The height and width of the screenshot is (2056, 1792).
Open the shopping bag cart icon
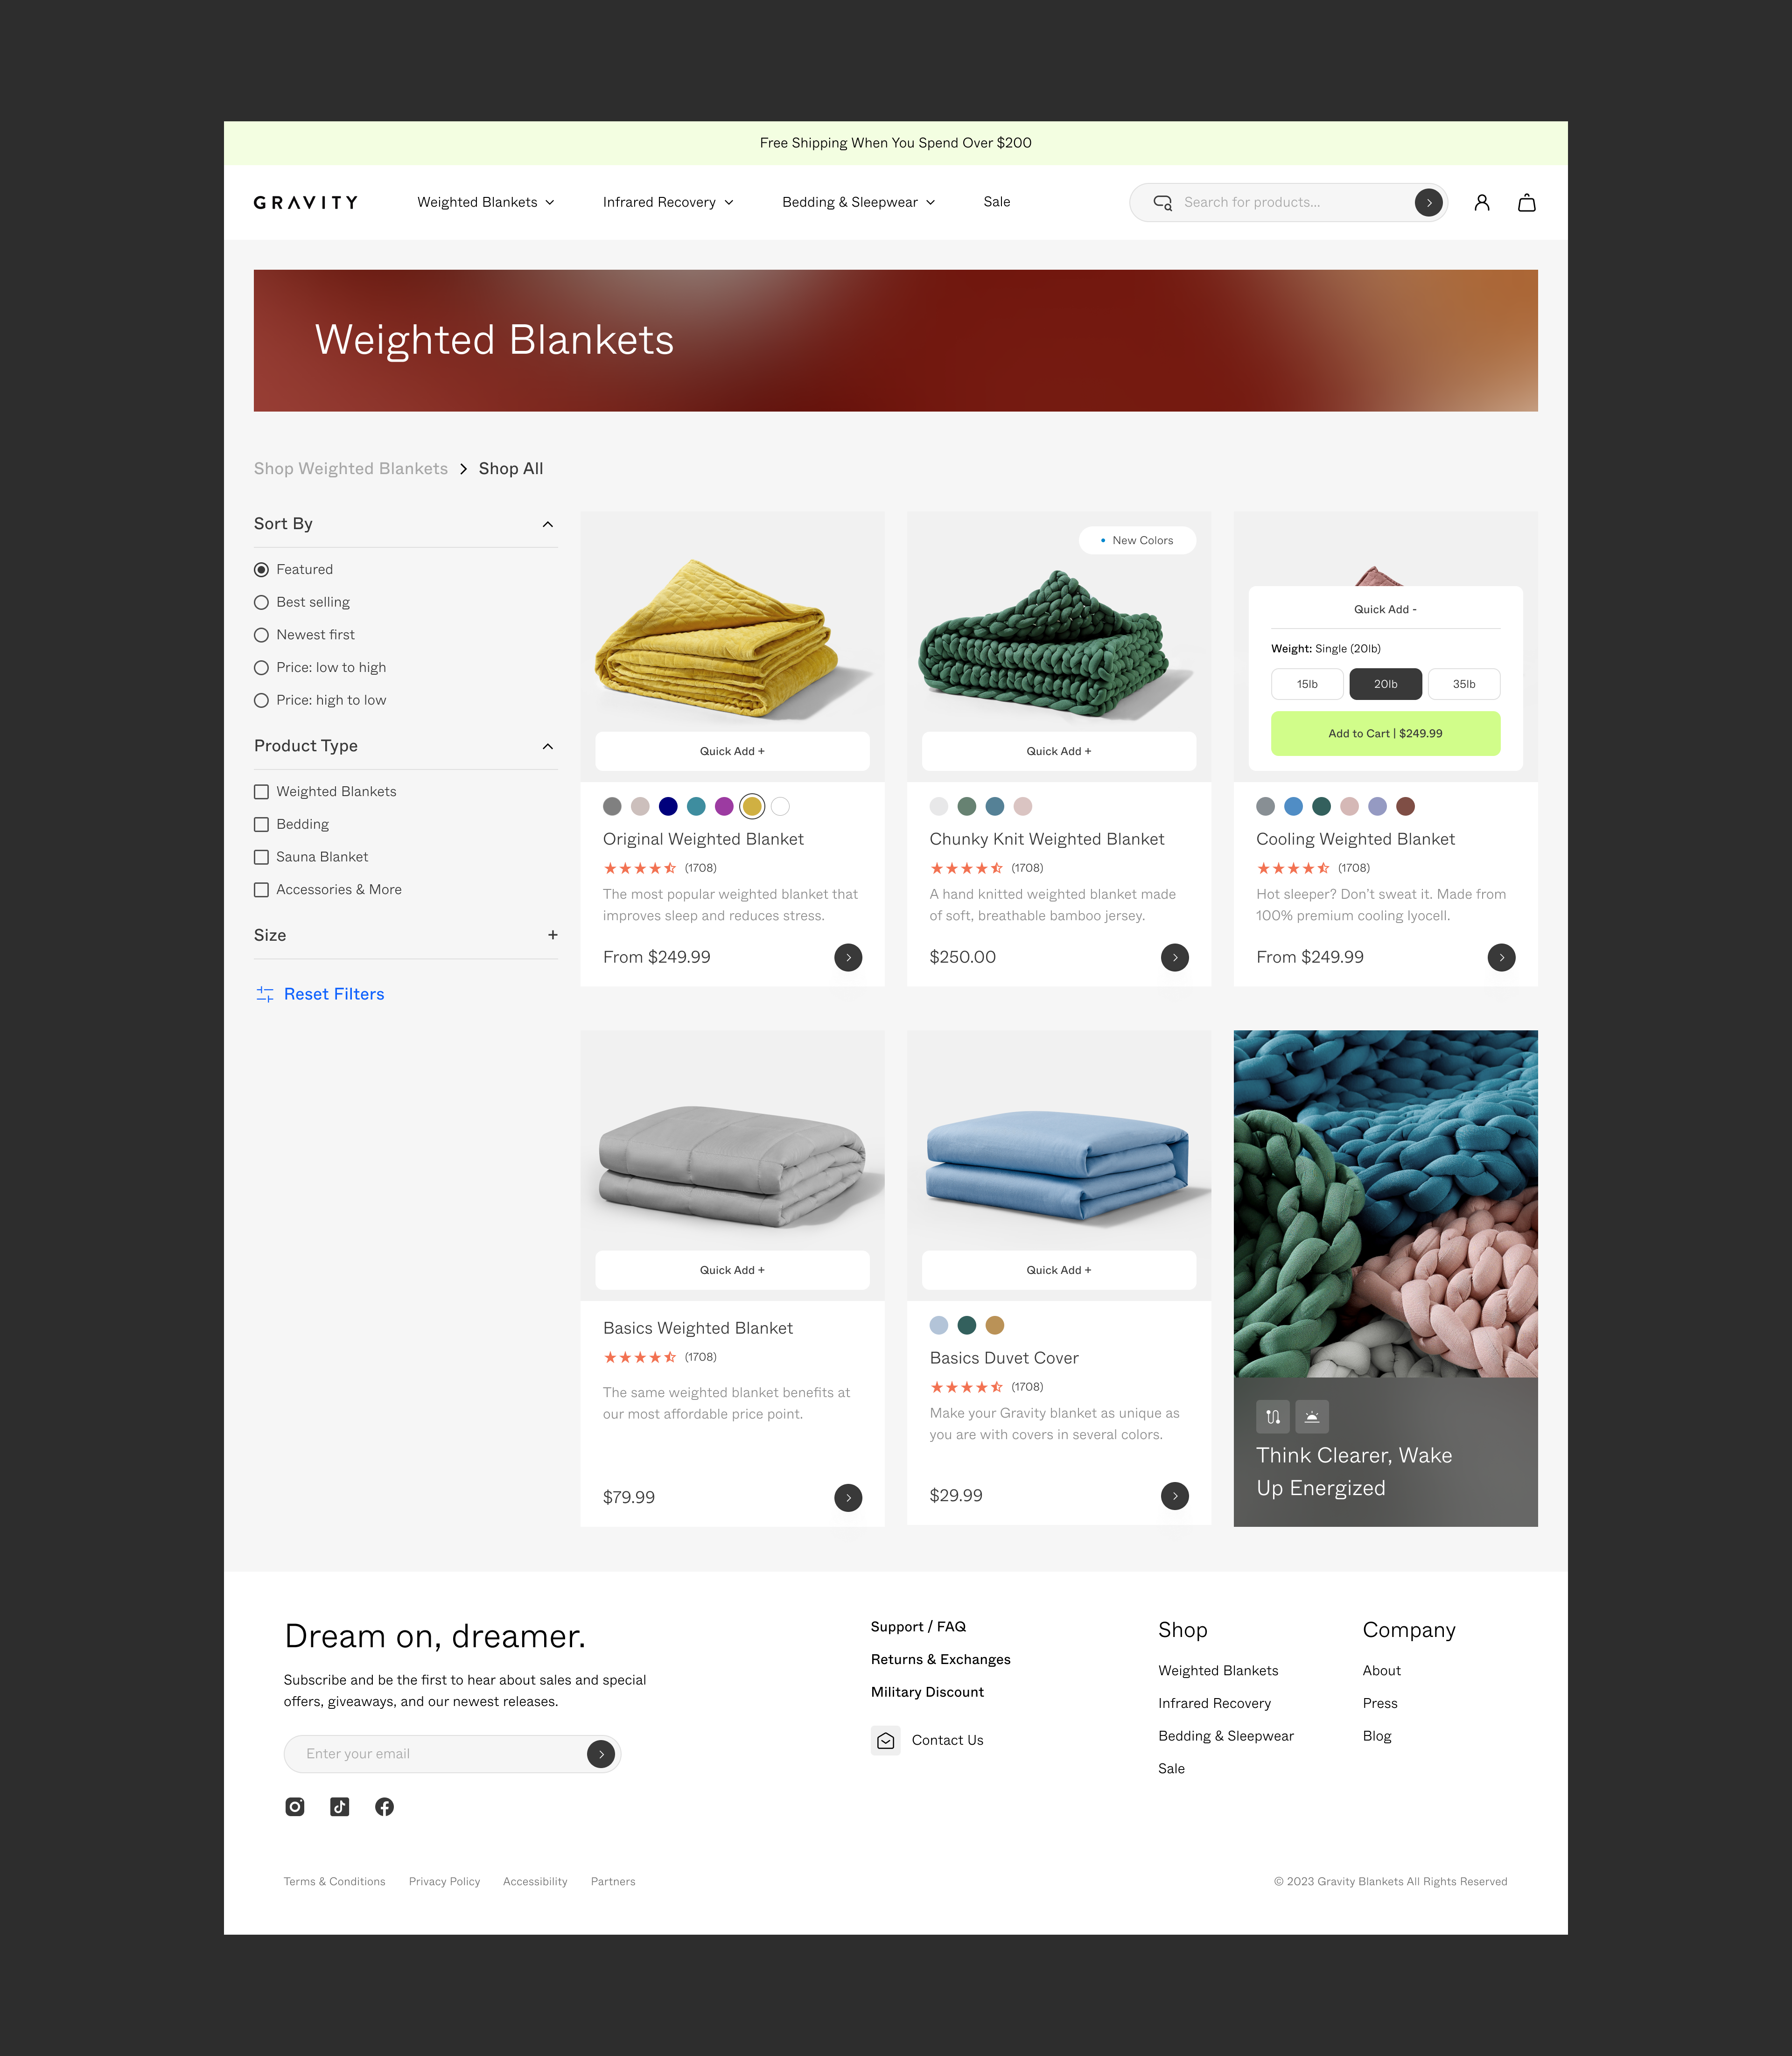[x=1527, y=202]
